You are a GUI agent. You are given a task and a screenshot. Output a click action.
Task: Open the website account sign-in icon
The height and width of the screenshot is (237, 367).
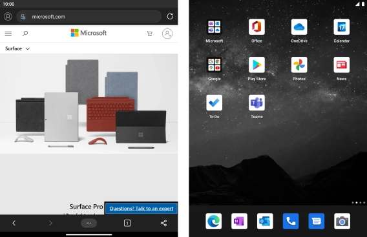coord(167,34)
